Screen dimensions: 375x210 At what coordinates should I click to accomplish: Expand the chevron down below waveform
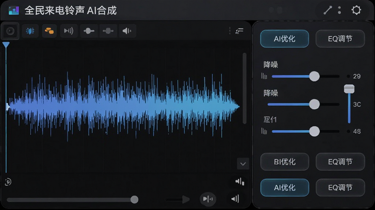click(x=243, y=164)
